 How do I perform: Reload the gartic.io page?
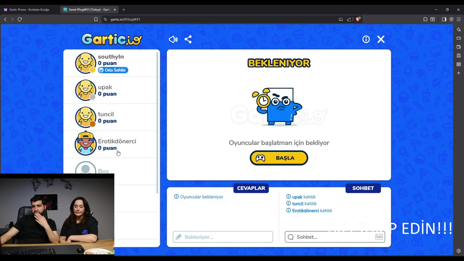[20, 19]
